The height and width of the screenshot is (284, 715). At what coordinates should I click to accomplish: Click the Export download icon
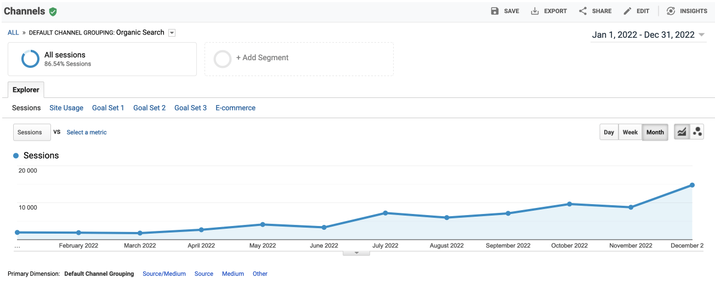(x=535, y=11)
